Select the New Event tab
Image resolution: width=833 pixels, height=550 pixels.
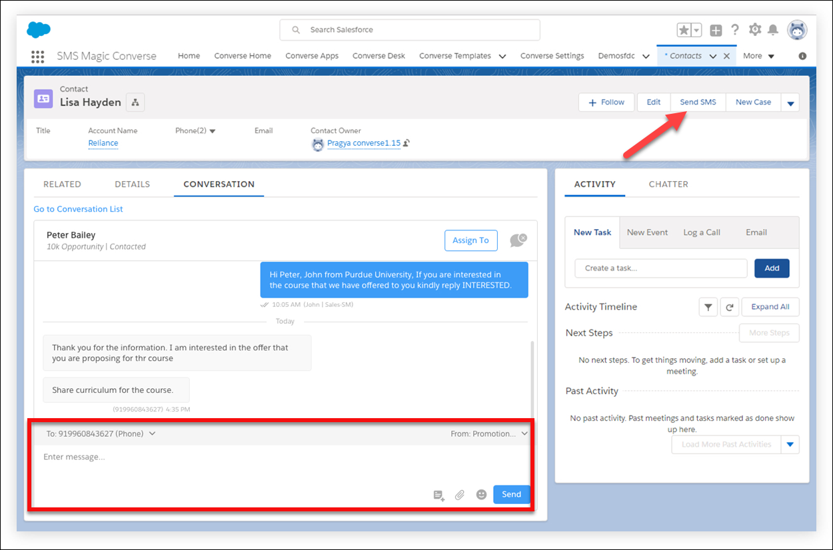(x=647, y=232)
